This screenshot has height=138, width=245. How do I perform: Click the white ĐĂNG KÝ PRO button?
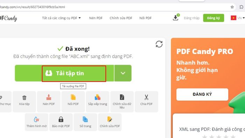[x=202, y=95]
